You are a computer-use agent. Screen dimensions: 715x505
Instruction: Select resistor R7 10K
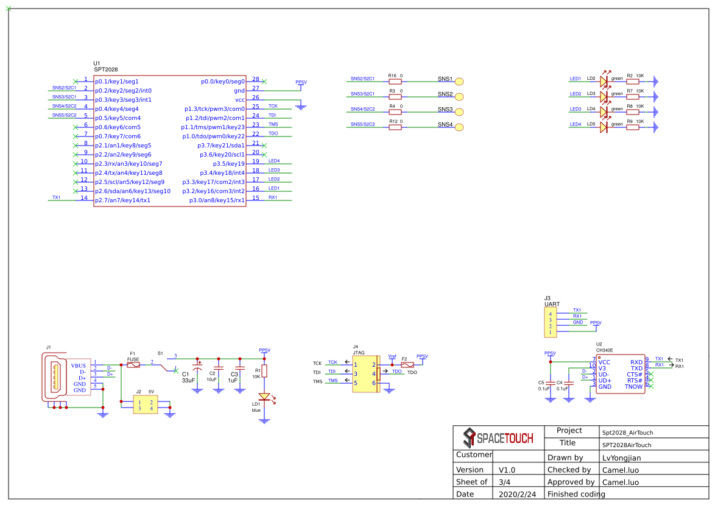632,97
